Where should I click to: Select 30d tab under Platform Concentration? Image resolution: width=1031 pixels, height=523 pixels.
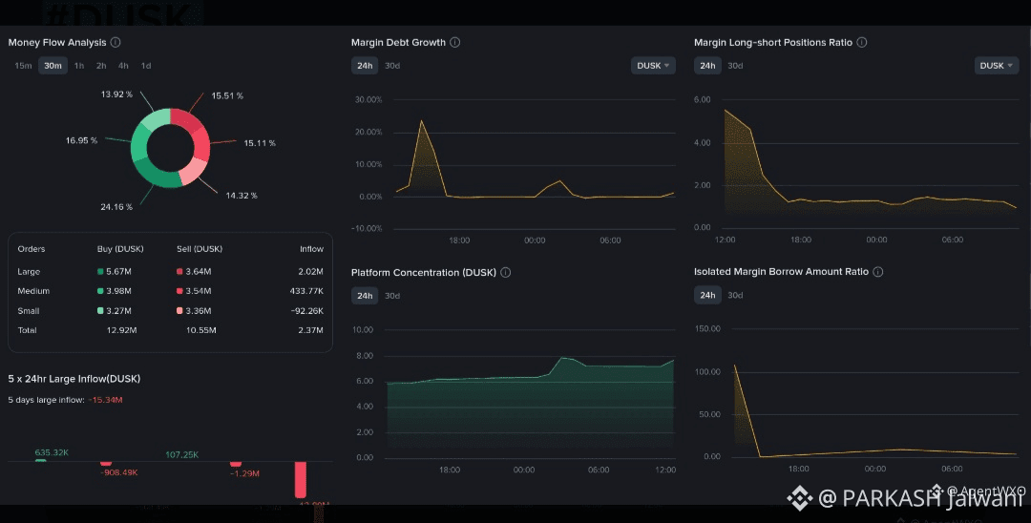(x=392, y=296)
